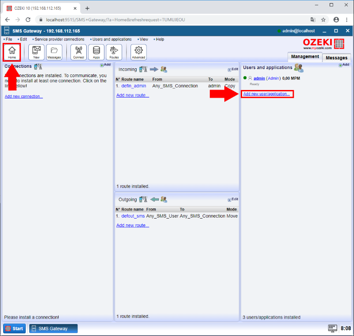Click the desktop monitor icon near clock
This screenshot has height=336, width=354.
[333, 328]
